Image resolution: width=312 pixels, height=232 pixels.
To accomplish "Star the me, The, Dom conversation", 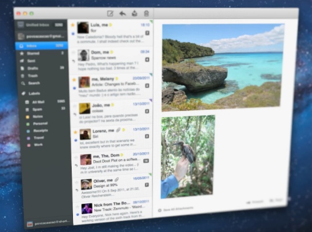I will click(76, 157).
